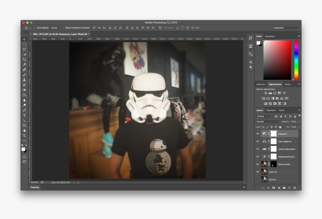The image size is (322, 219).
Task: Add a Photo Filter adjustment
Action: tap(277, 98)
